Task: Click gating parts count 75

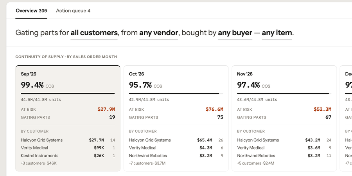Action: pos(220,117)
